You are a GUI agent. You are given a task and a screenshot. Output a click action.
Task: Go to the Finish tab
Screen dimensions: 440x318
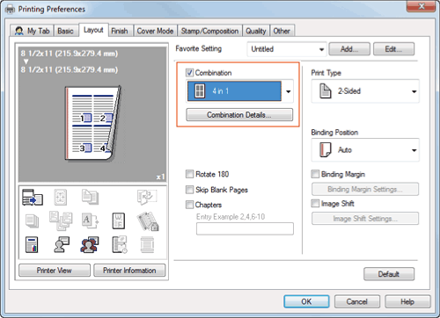pos(120,31)
